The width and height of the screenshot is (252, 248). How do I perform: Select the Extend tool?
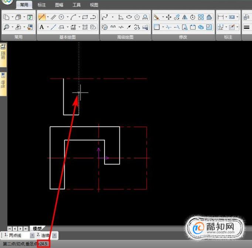tap(177, 27)
